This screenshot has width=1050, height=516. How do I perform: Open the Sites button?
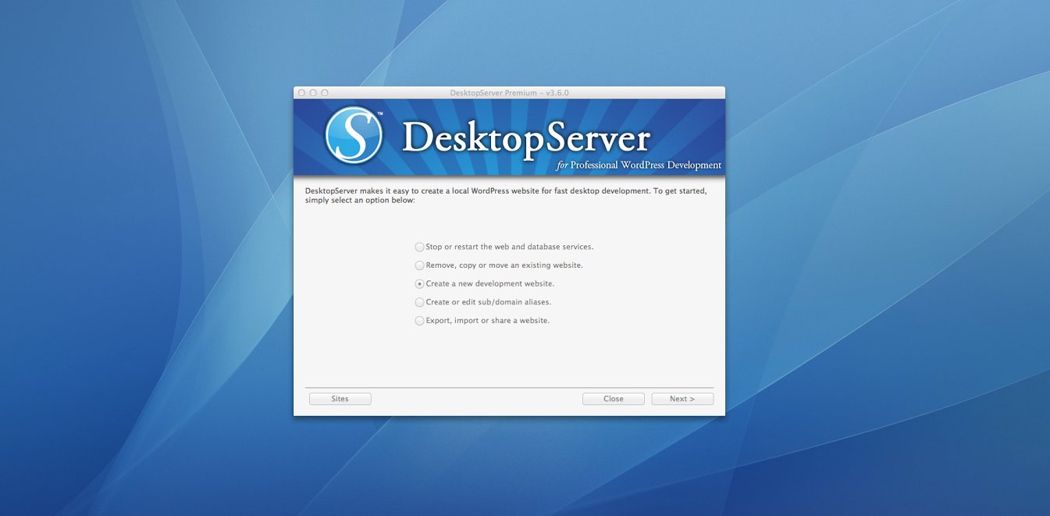point(340,399)
